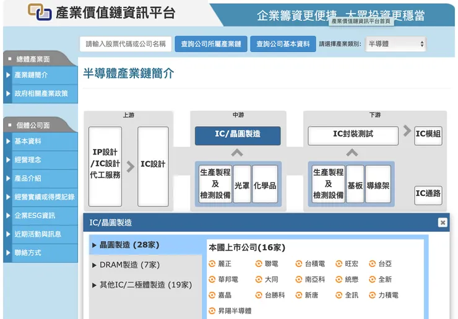Click the platform logo icon
This screenshot has width=458, height=319.
coord(40,12)
